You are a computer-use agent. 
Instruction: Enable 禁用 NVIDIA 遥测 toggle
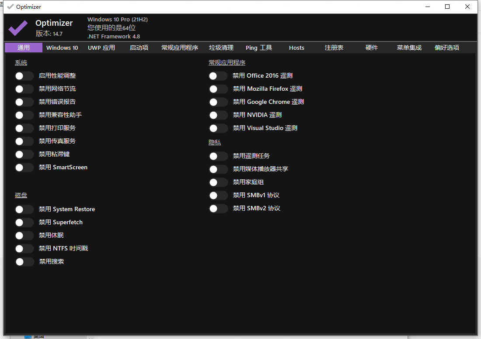(218, 115)
